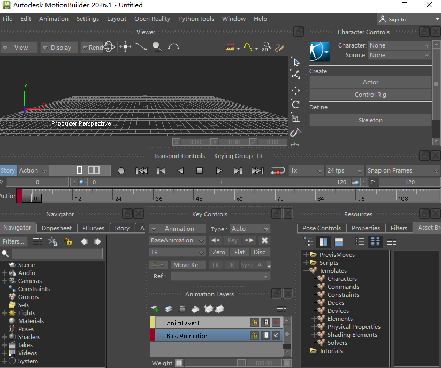
Task: Switch to the Dopesheet tab
Action: point(57,228)
